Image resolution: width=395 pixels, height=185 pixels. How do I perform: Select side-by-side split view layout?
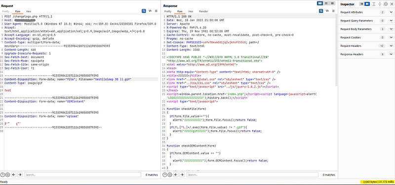pyautogui.click(x=320, y=3)
